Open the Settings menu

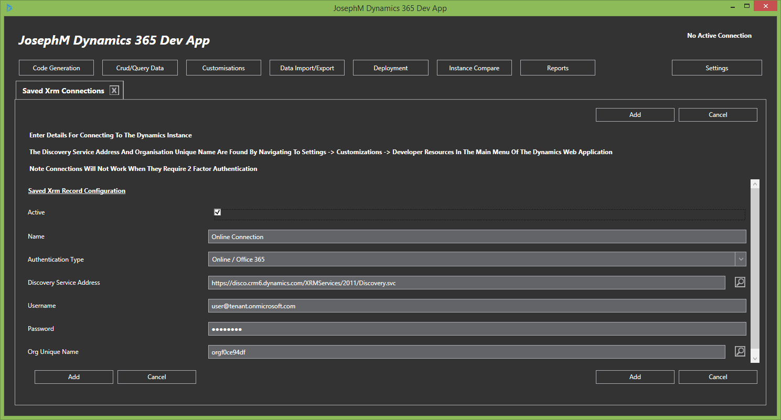coord(716,68)
